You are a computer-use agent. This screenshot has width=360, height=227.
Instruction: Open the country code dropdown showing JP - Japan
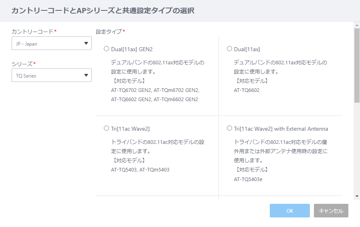[52, 44]
